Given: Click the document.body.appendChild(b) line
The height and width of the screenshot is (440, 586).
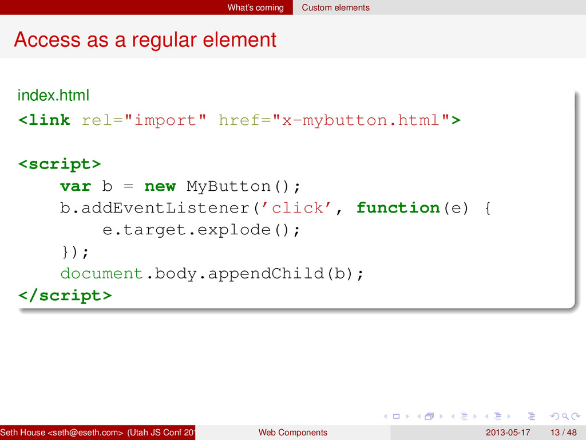Looking at the screenshot, I should tap(212, 274).
